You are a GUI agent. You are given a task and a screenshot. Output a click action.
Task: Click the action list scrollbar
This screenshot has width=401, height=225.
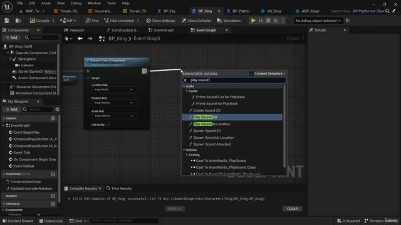(284, 126)
